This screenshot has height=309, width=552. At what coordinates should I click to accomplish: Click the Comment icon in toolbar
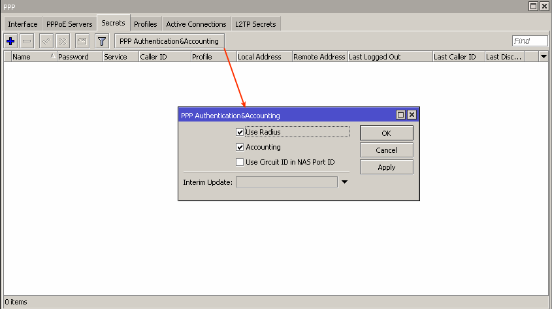82,41
